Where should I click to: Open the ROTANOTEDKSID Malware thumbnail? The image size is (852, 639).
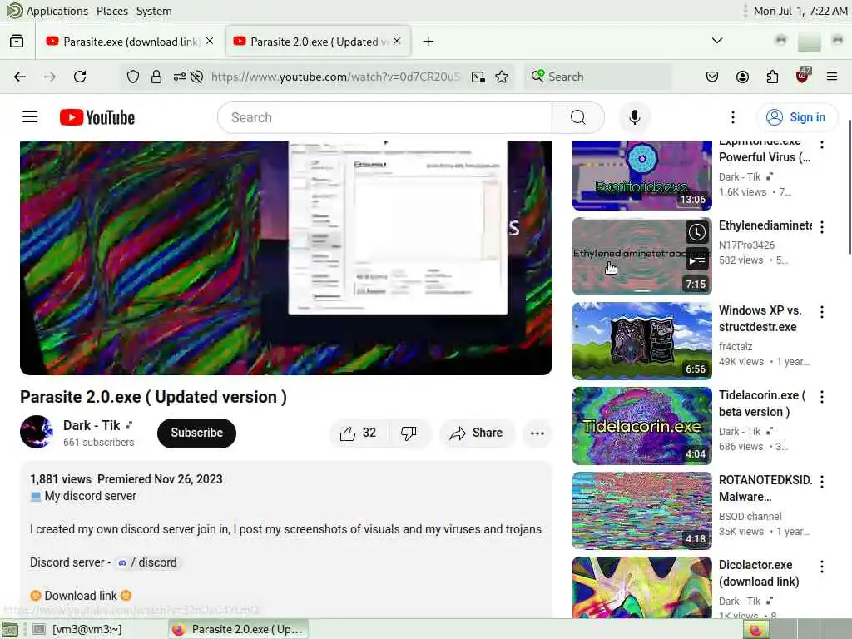(x=641, y=510)
